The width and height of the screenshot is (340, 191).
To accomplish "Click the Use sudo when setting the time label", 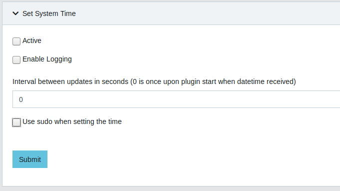I will (72, 121).
